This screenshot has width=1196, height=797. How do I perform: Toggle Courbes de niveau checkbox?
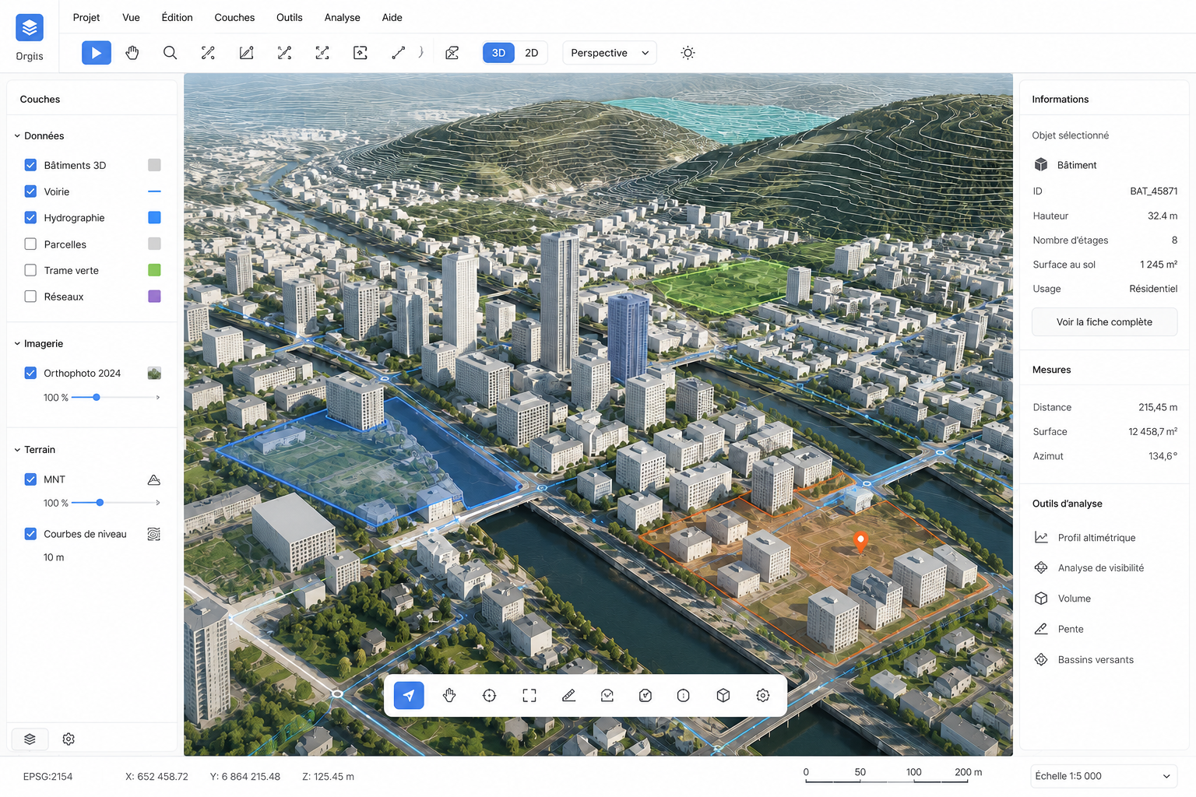click(x=30, y=534)
